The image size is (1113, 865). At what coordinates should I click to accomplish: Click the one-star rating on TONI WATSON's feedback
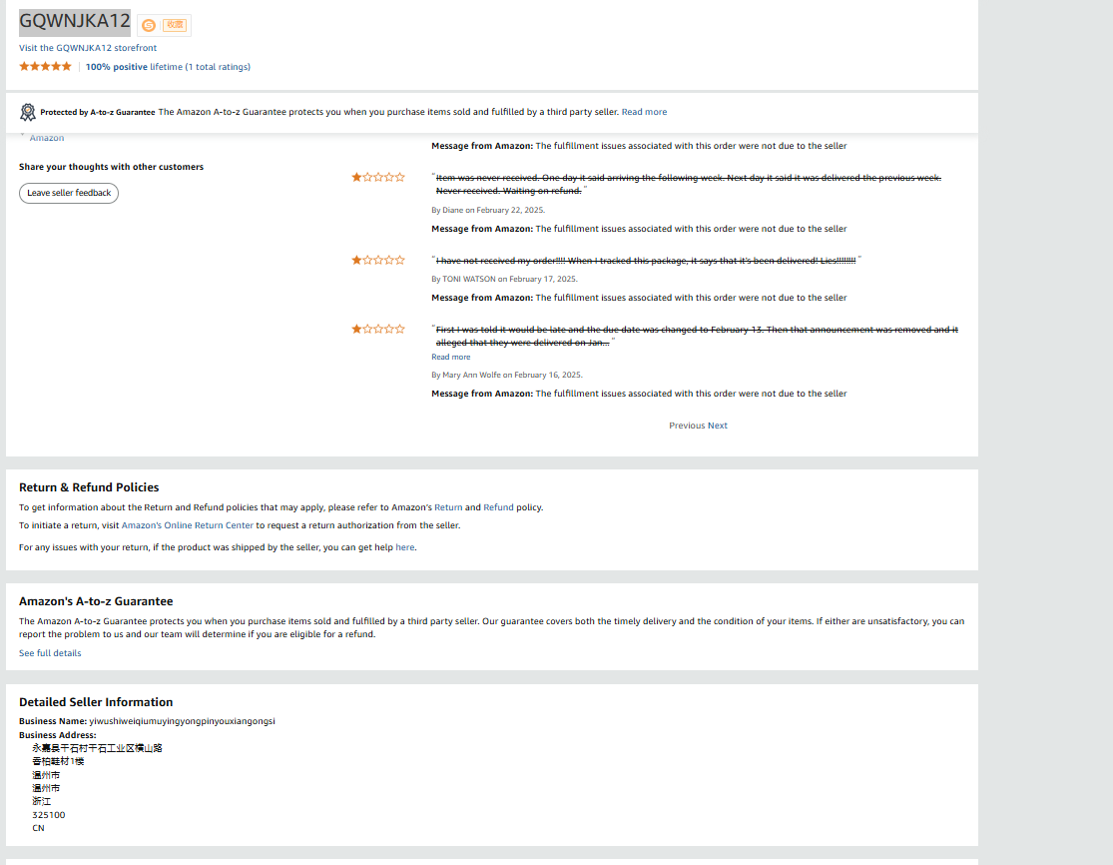(x=378, y=261)
